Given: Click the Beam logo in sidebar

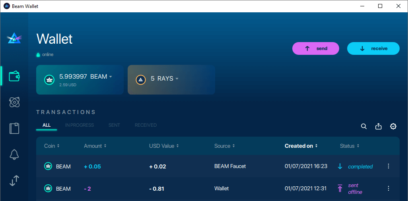Looking at the screenshot, I should point(14,39).
